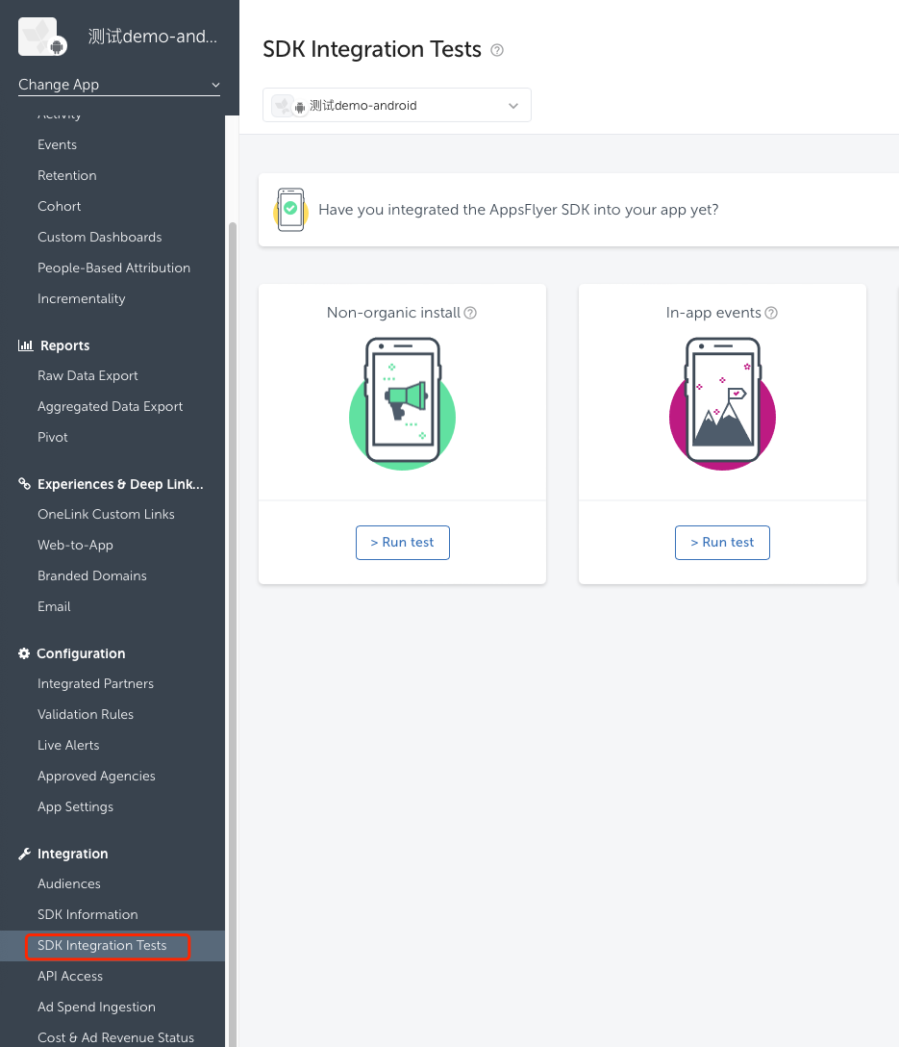The width and height of the screenshot is (899, 1047).
Task: Run the In-app events test
Action: click(722, 543)
